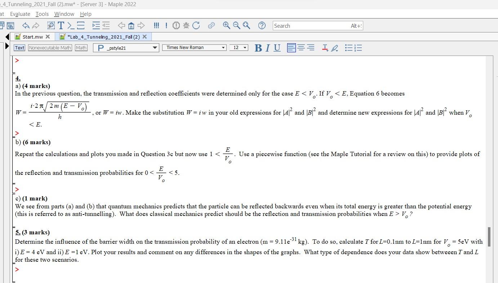Switch to the Start.mw tab
The height and width of the screenshot is (283, 498).
(32, 36)
